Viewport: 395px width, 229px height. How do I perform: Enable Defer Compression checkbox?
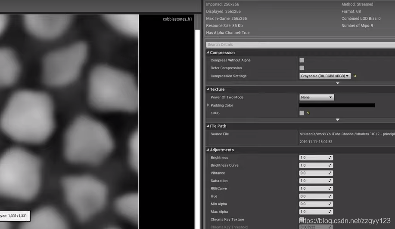302,68
